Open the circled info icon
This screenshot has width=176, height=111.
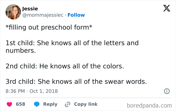[166, 91]
